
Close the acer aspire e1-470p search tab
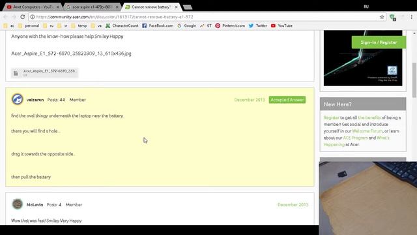(117, 7)
